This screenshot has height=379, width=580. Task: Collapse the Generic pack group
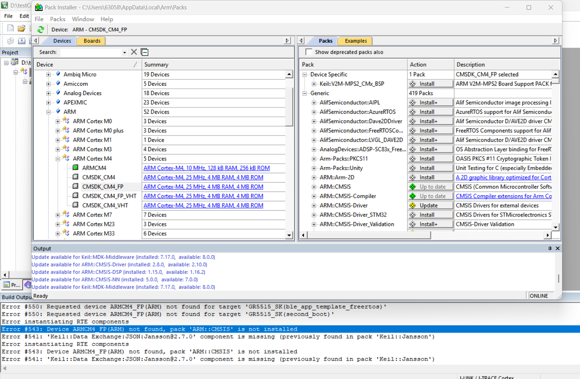coord(305,93)
